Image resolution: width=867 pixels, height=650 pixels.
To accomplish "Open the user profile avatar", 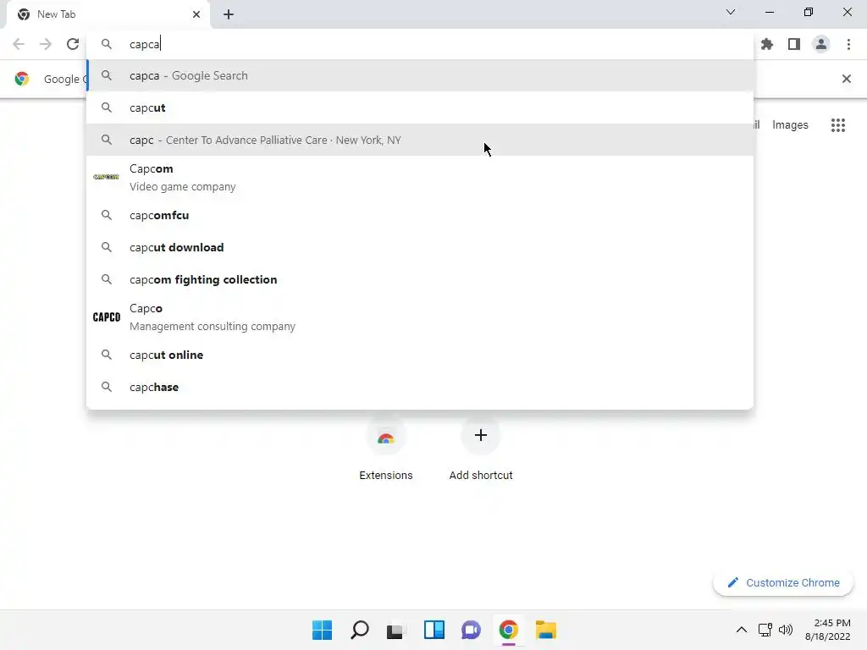I will point(821,44).
